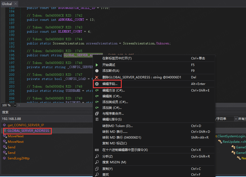The width and height of the screenshot is (246, 177).
Task: Close the Global tab
Action: (x=15, y=4)
